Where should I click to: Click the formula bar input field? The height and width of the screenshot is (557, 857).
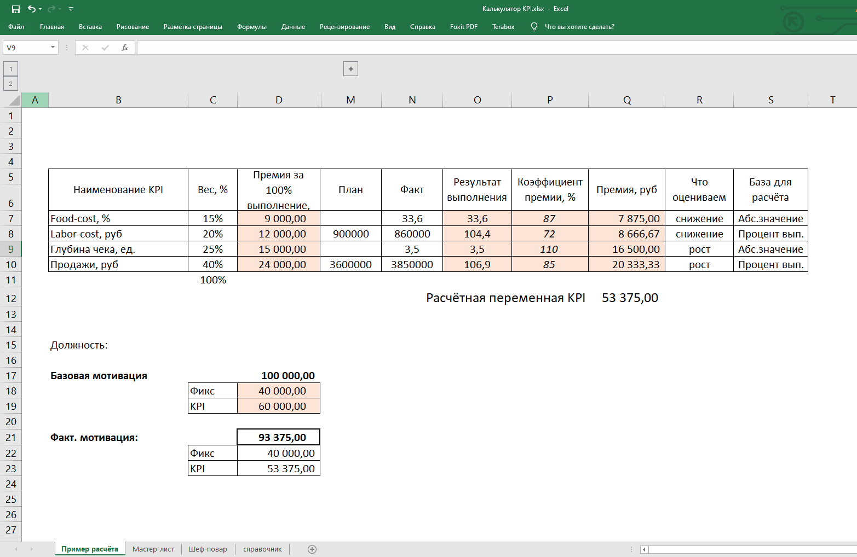(x=493, y=48)
